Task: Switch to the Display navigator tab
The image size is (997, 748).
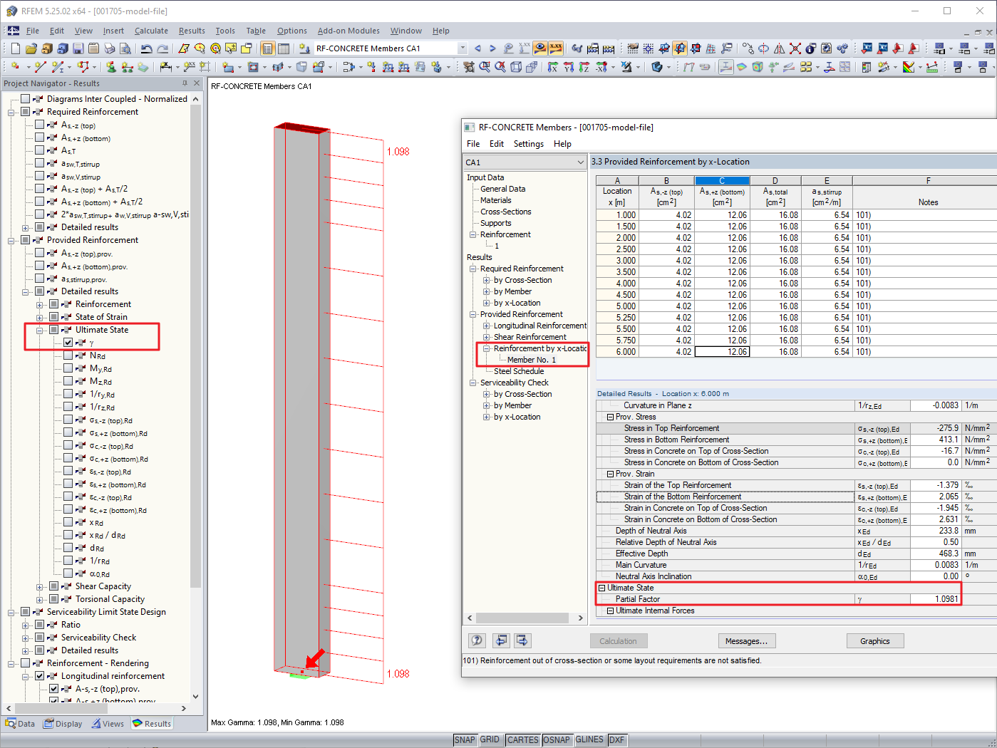Action: (x=63, y=724)
